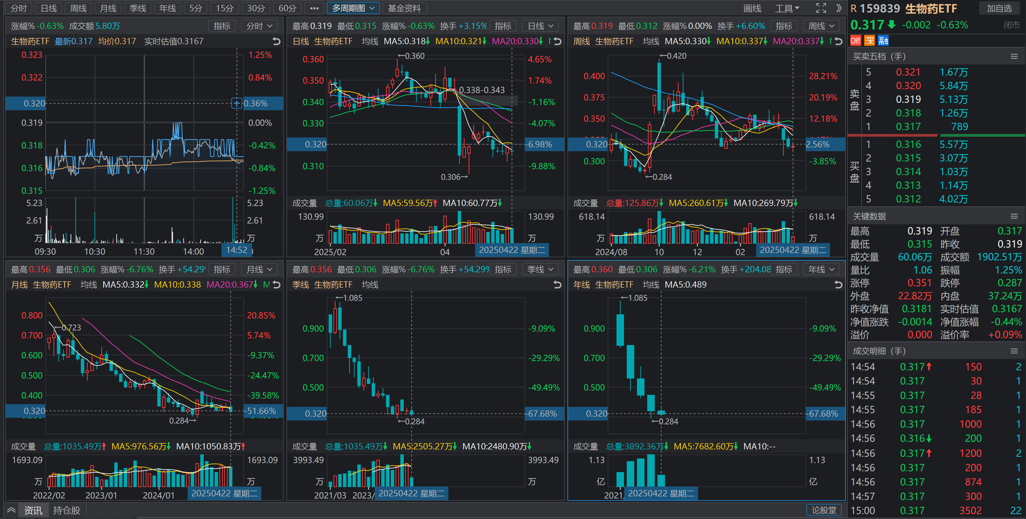Screen dimensions: 1026x519
Task: Click the 论股堂 button
Action: point(824,510)
